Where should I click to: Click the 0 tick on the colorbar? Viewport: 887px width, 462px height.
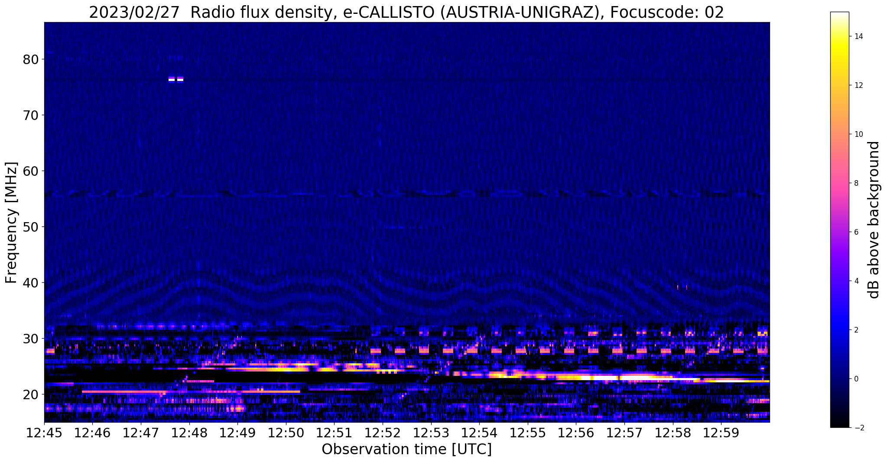pos(856,379)
